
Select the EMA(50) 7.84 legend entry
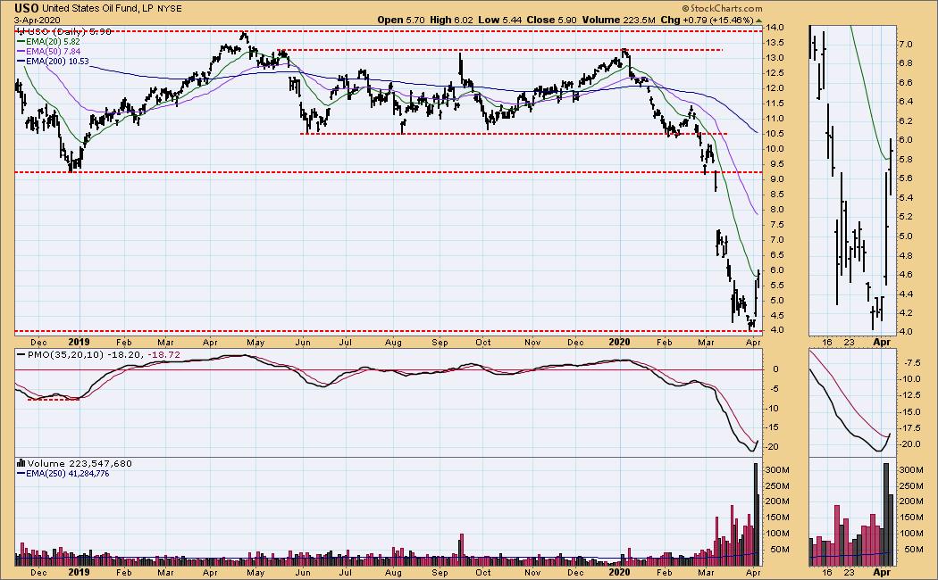[53, 52]
